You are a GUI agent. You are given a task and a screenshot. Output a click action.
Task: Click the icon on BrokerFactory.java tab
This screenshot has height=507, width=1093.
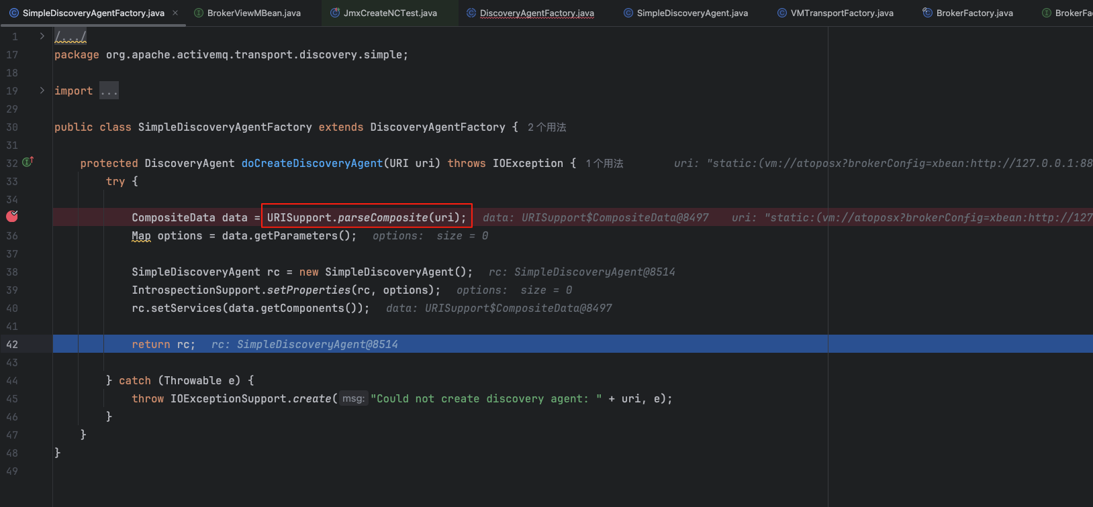pyautogui.click(x=927, y=13)
